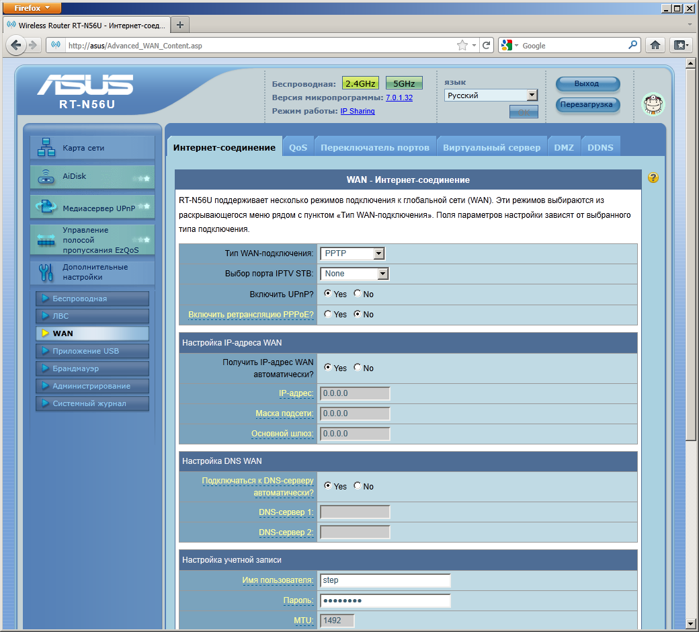The image size is (699, 632).
Task: Open Карта сети network map icon
Action: pyautogui.click(x=46, y=147)
